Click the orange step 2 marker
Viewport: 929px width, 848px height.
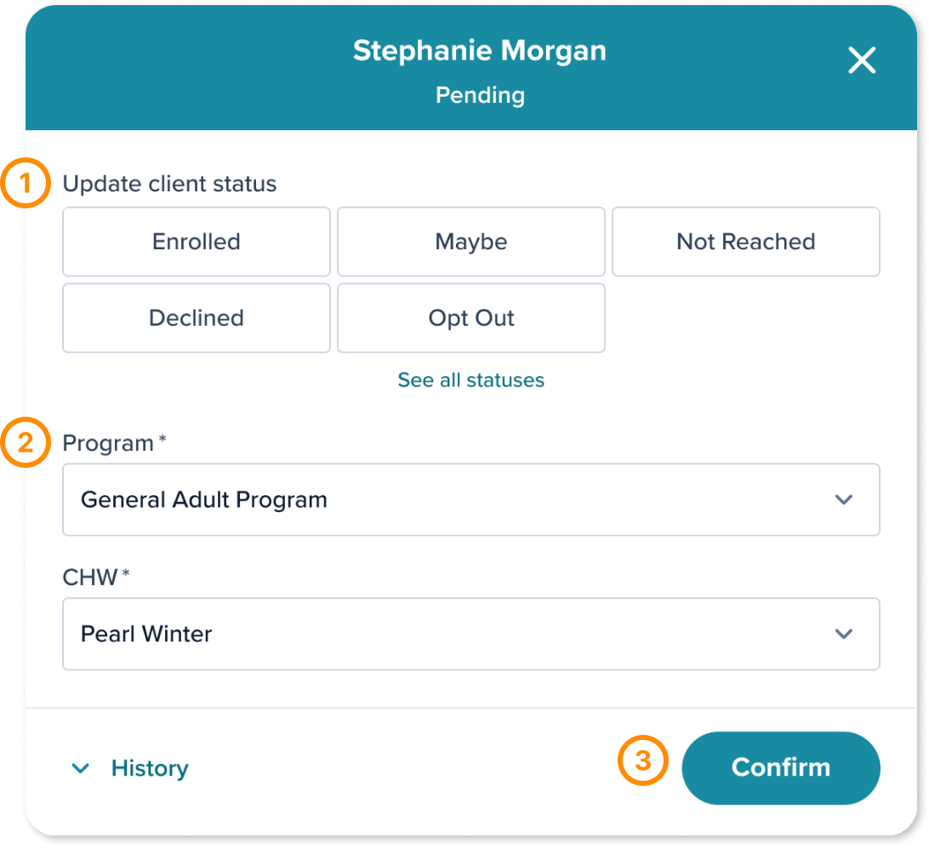click(26, 442)
